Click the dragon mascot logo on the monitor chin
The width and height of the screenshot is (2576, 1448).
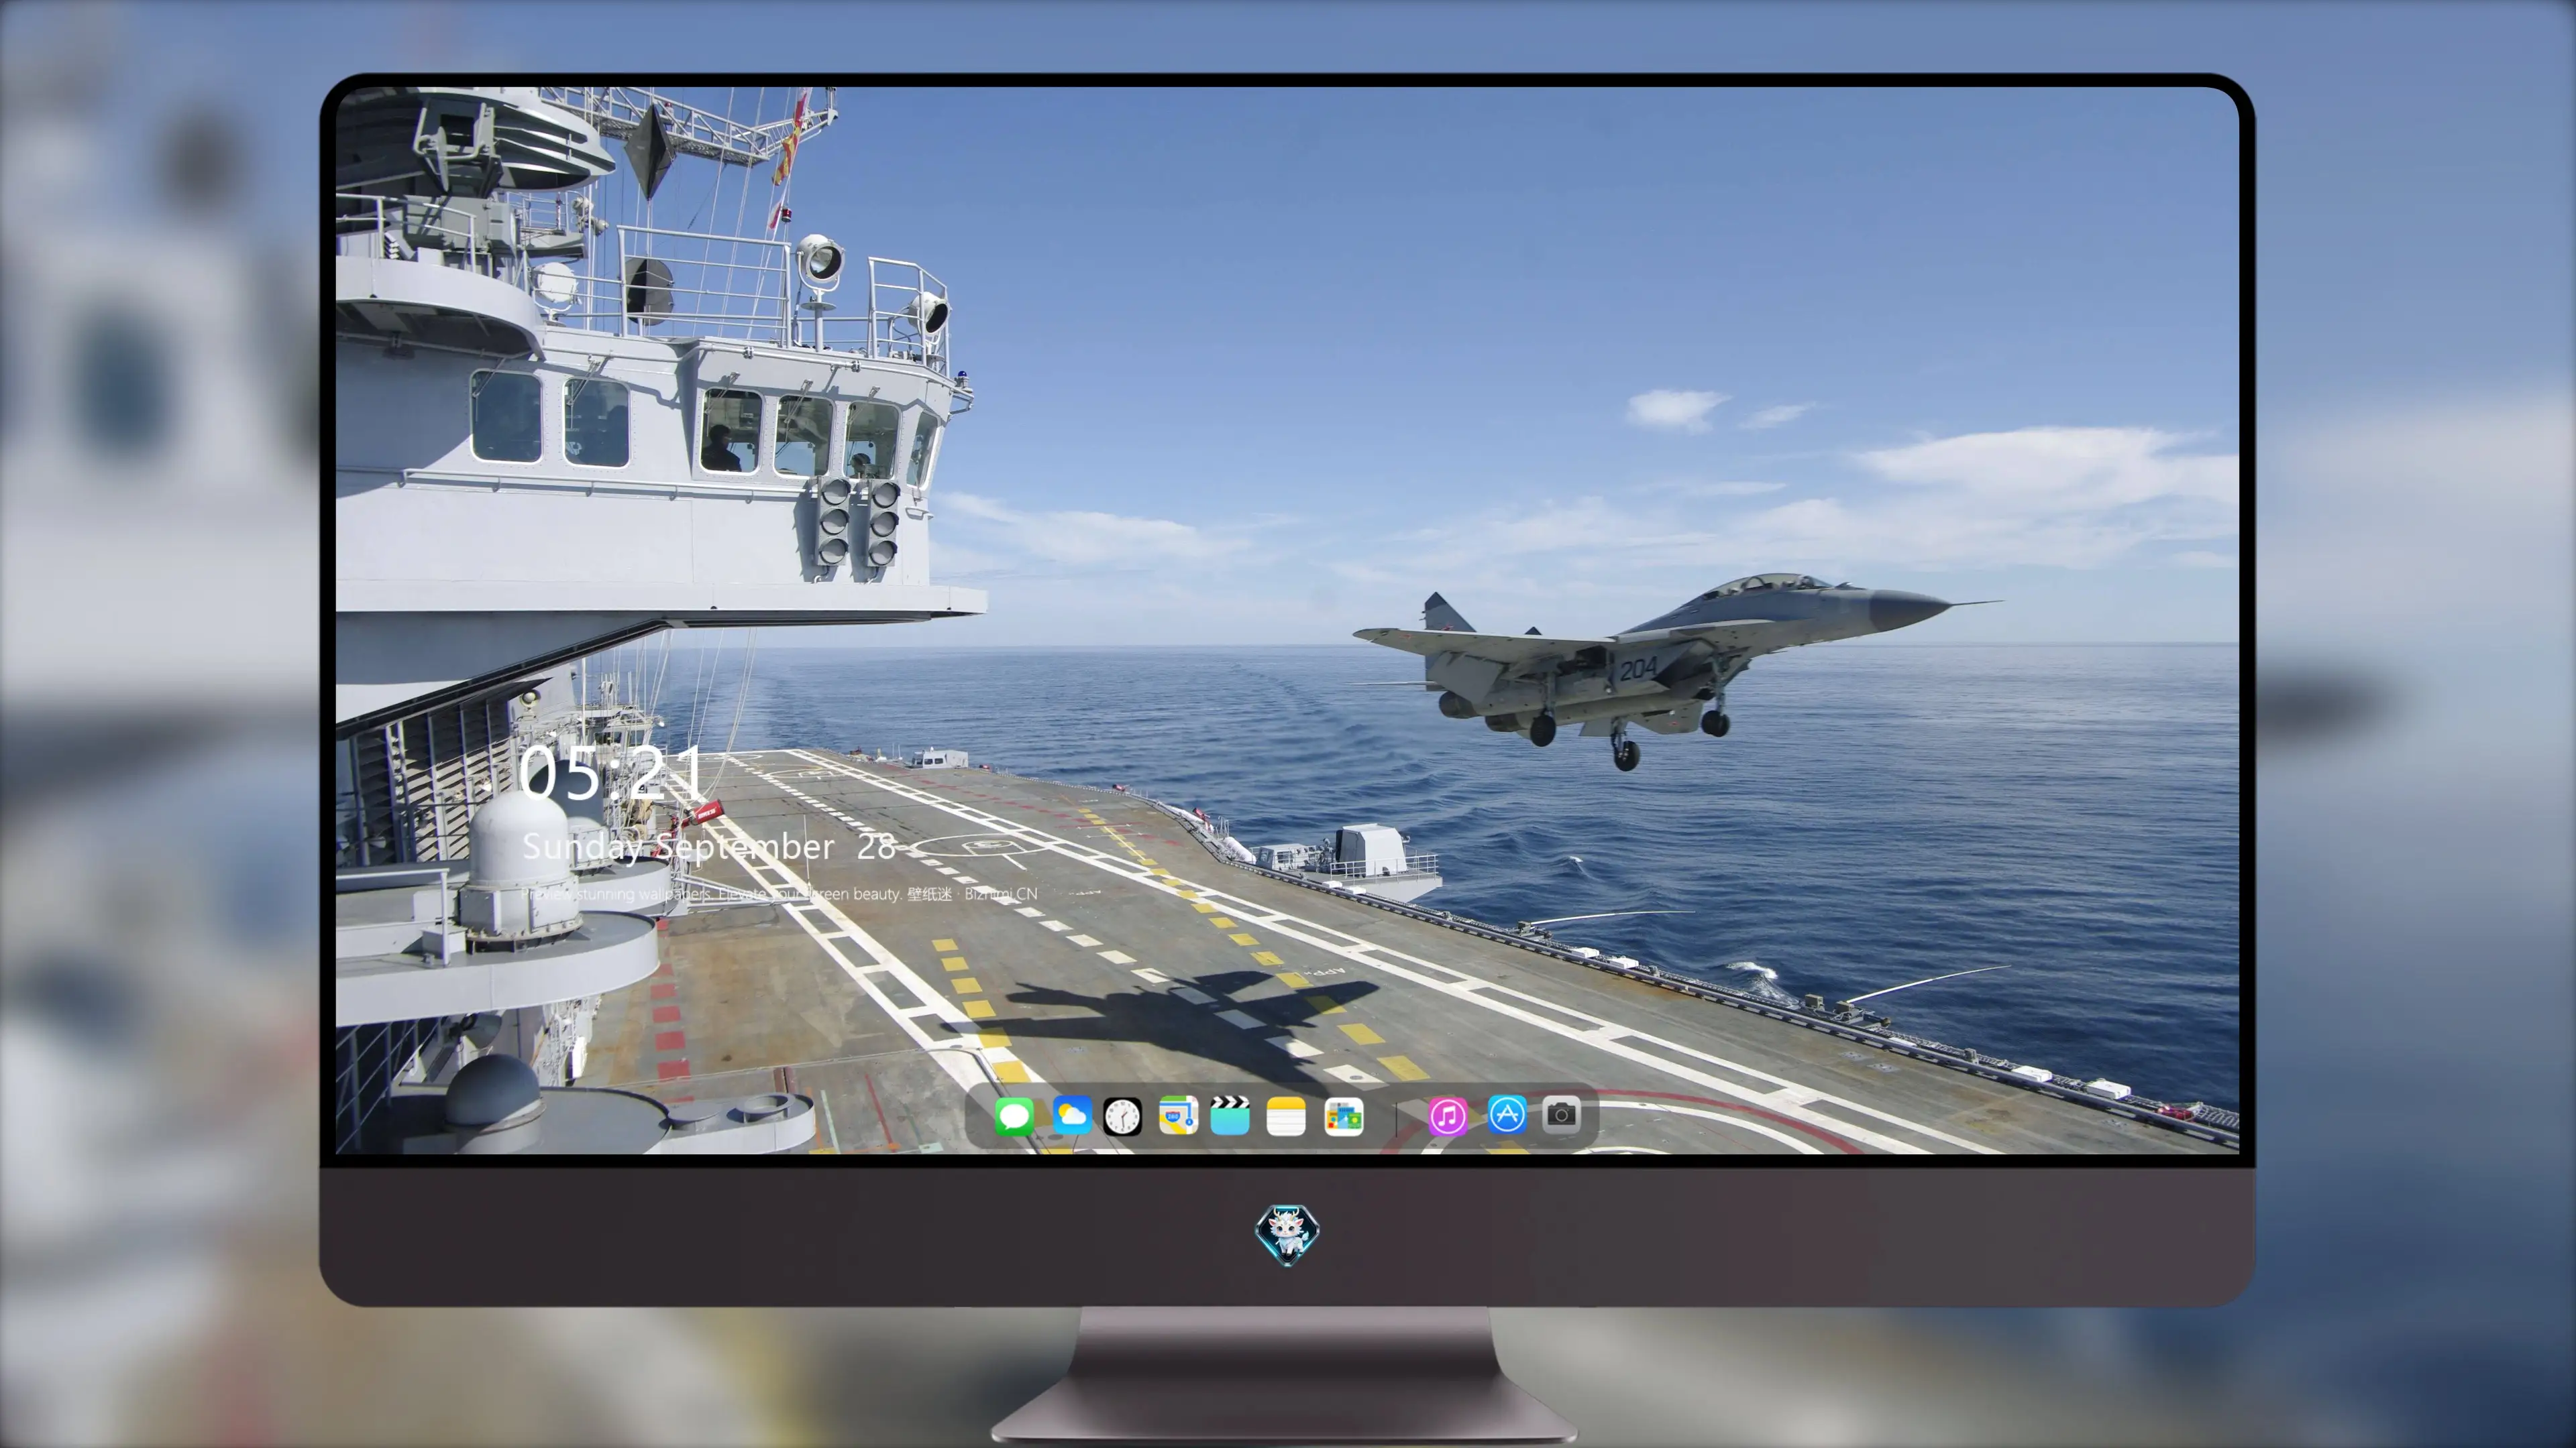tap(1287, 1235)
